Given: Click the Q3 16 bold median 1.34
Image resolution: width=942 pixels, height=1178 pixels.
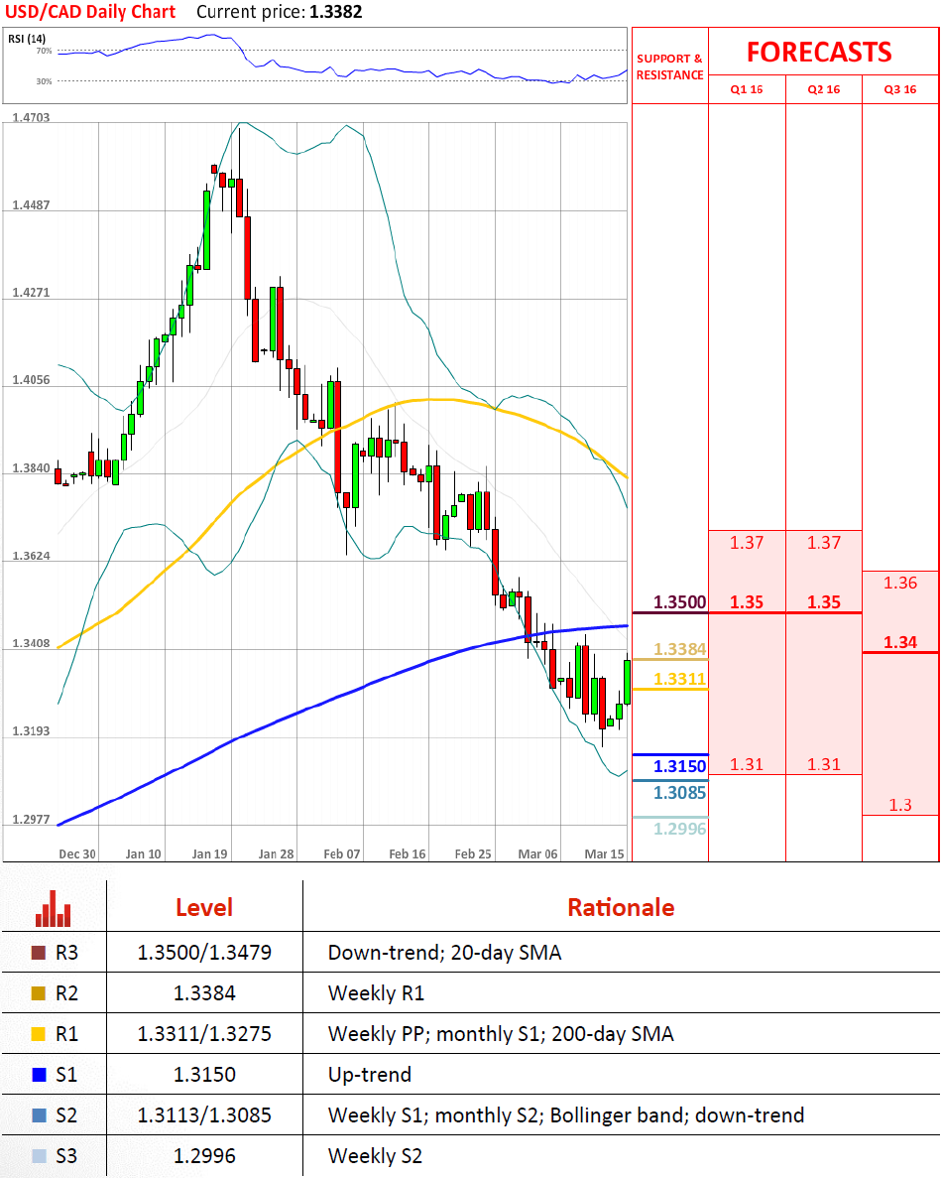Looking at the screenshot, I should (900, 642).
